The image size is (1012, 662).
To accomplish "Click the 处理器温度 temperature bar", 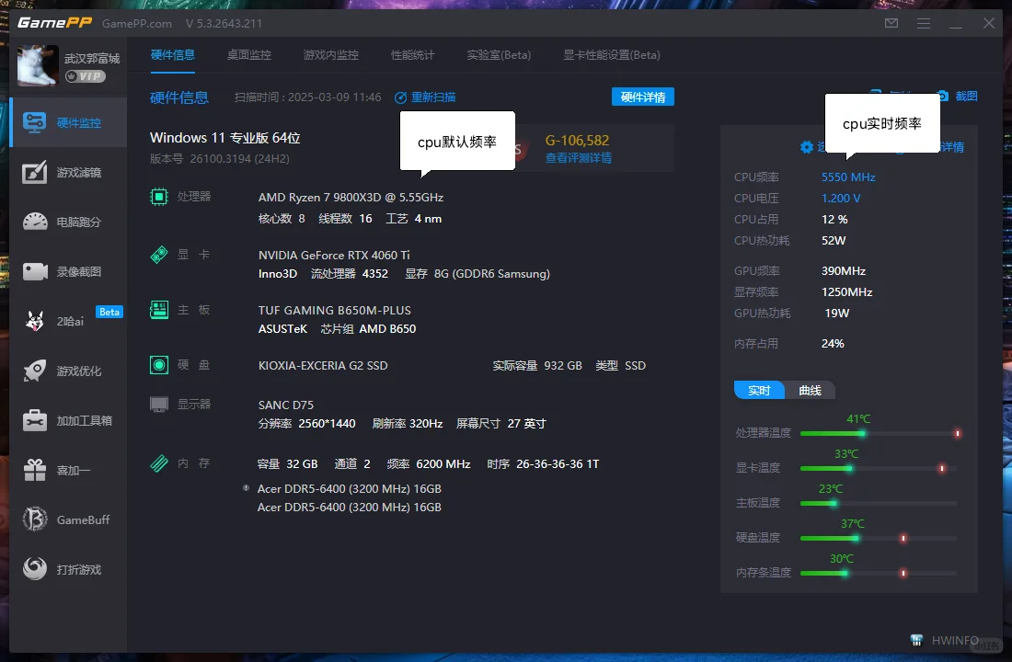I will coord(879,434).
